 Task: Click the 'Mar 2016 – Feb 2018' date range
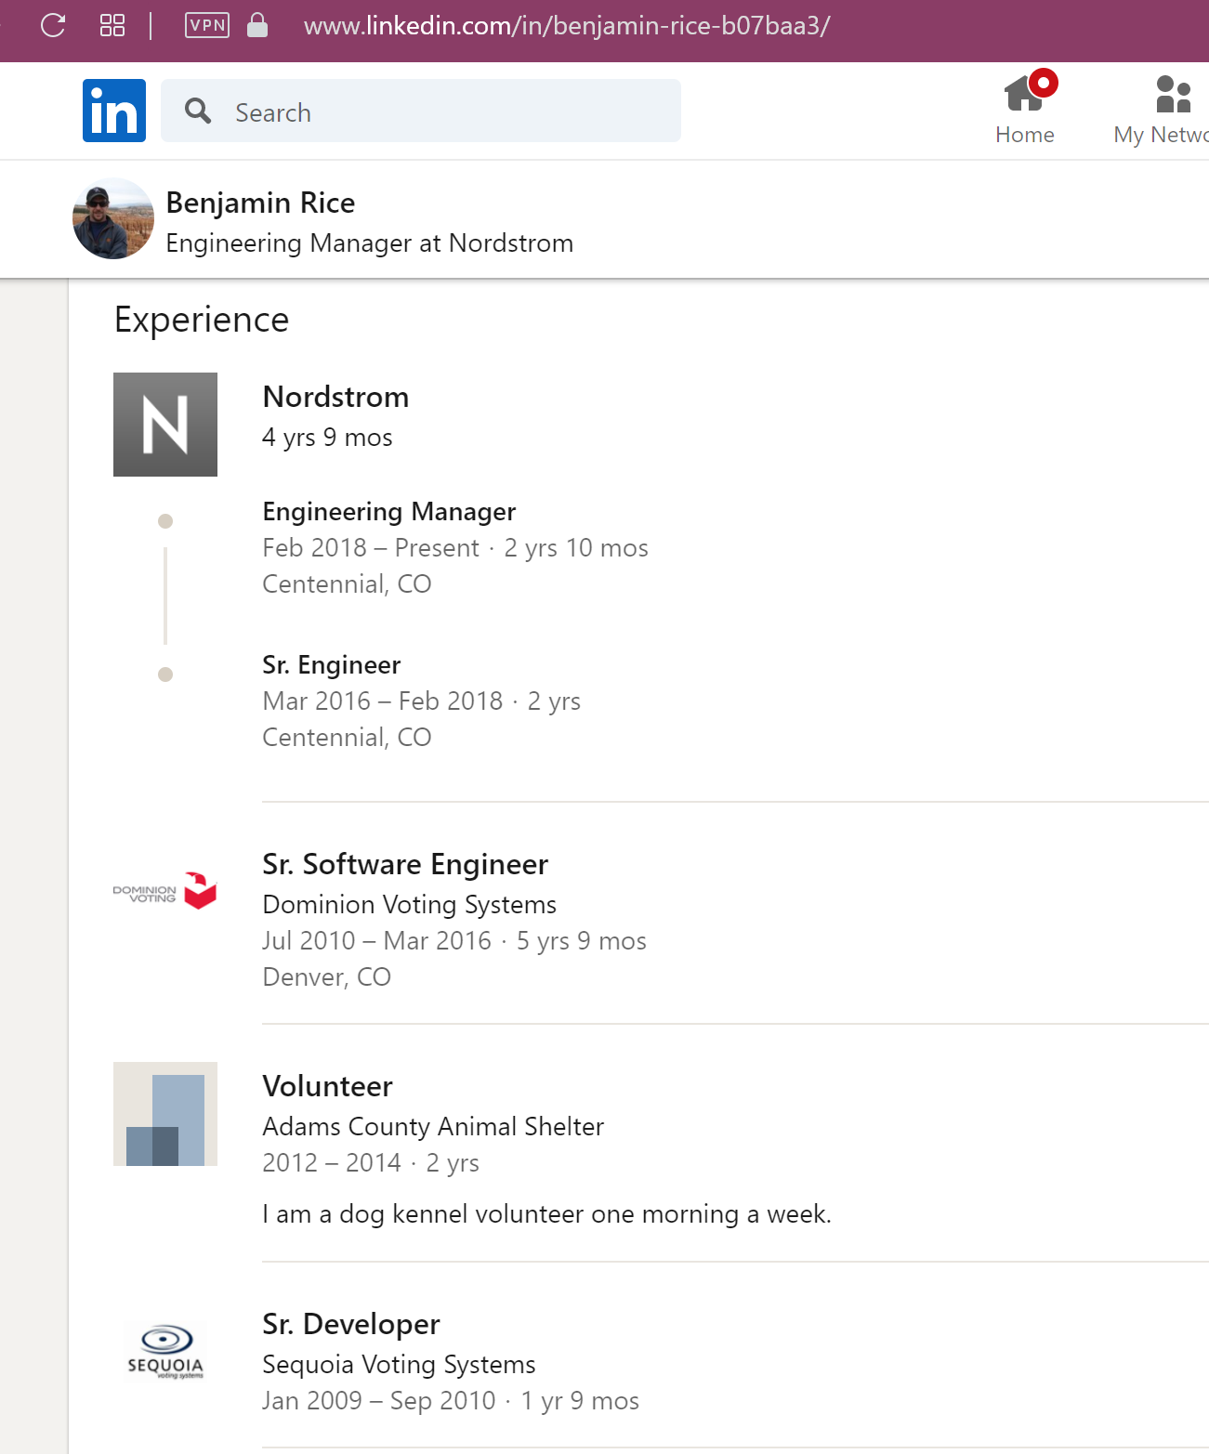coord(383,701)
